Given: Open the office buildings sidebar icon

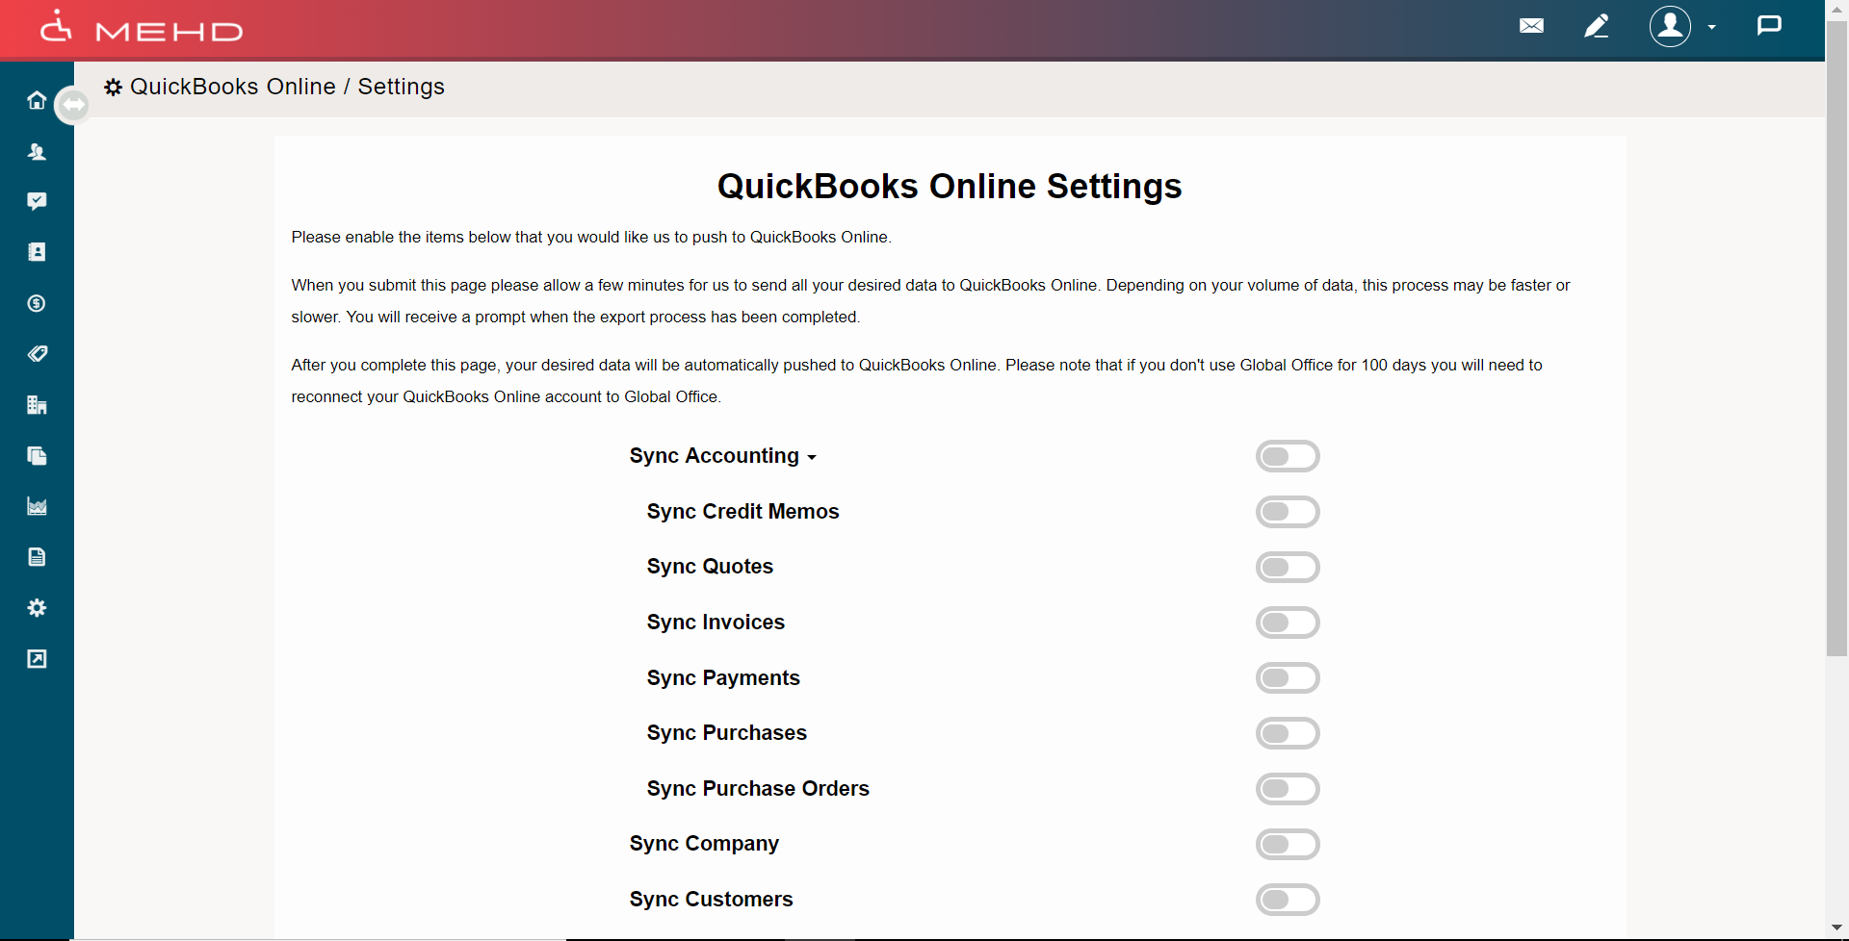Looking at the screenshot, I should tap(37, 405).
